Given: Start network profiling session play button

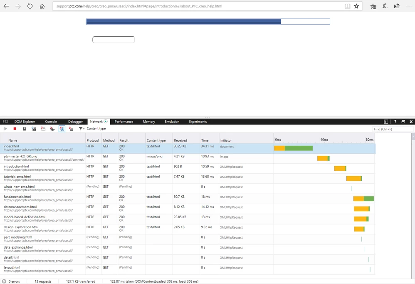Looking at the screenshot, I should 5,129.
